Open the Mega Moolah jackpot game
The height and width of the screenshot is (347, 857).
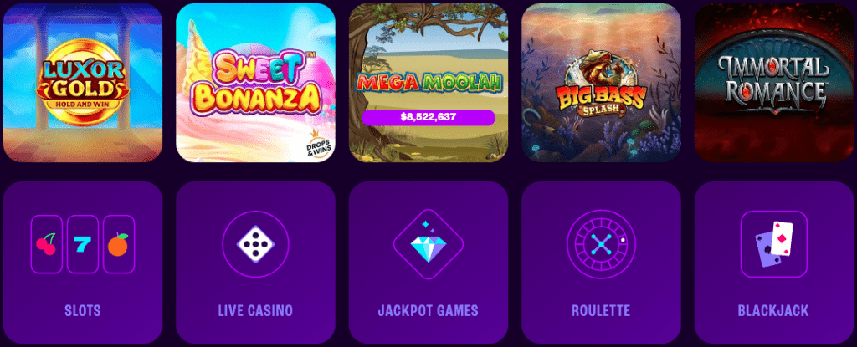pyautogui.click(x=428, y=83)
